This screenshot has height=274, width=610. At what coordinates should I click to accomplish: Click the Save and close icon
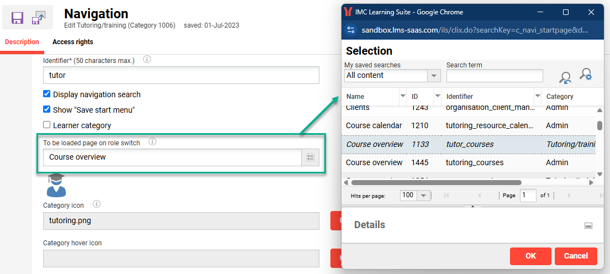(38, 18)
